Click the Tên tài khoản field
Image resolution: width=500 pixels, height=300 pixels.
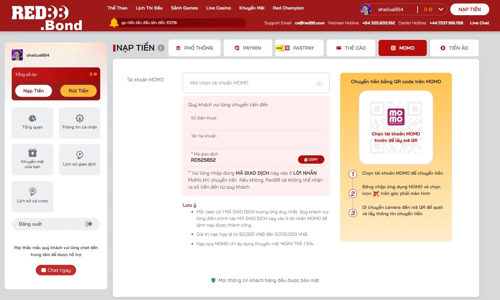pos(256,139)
